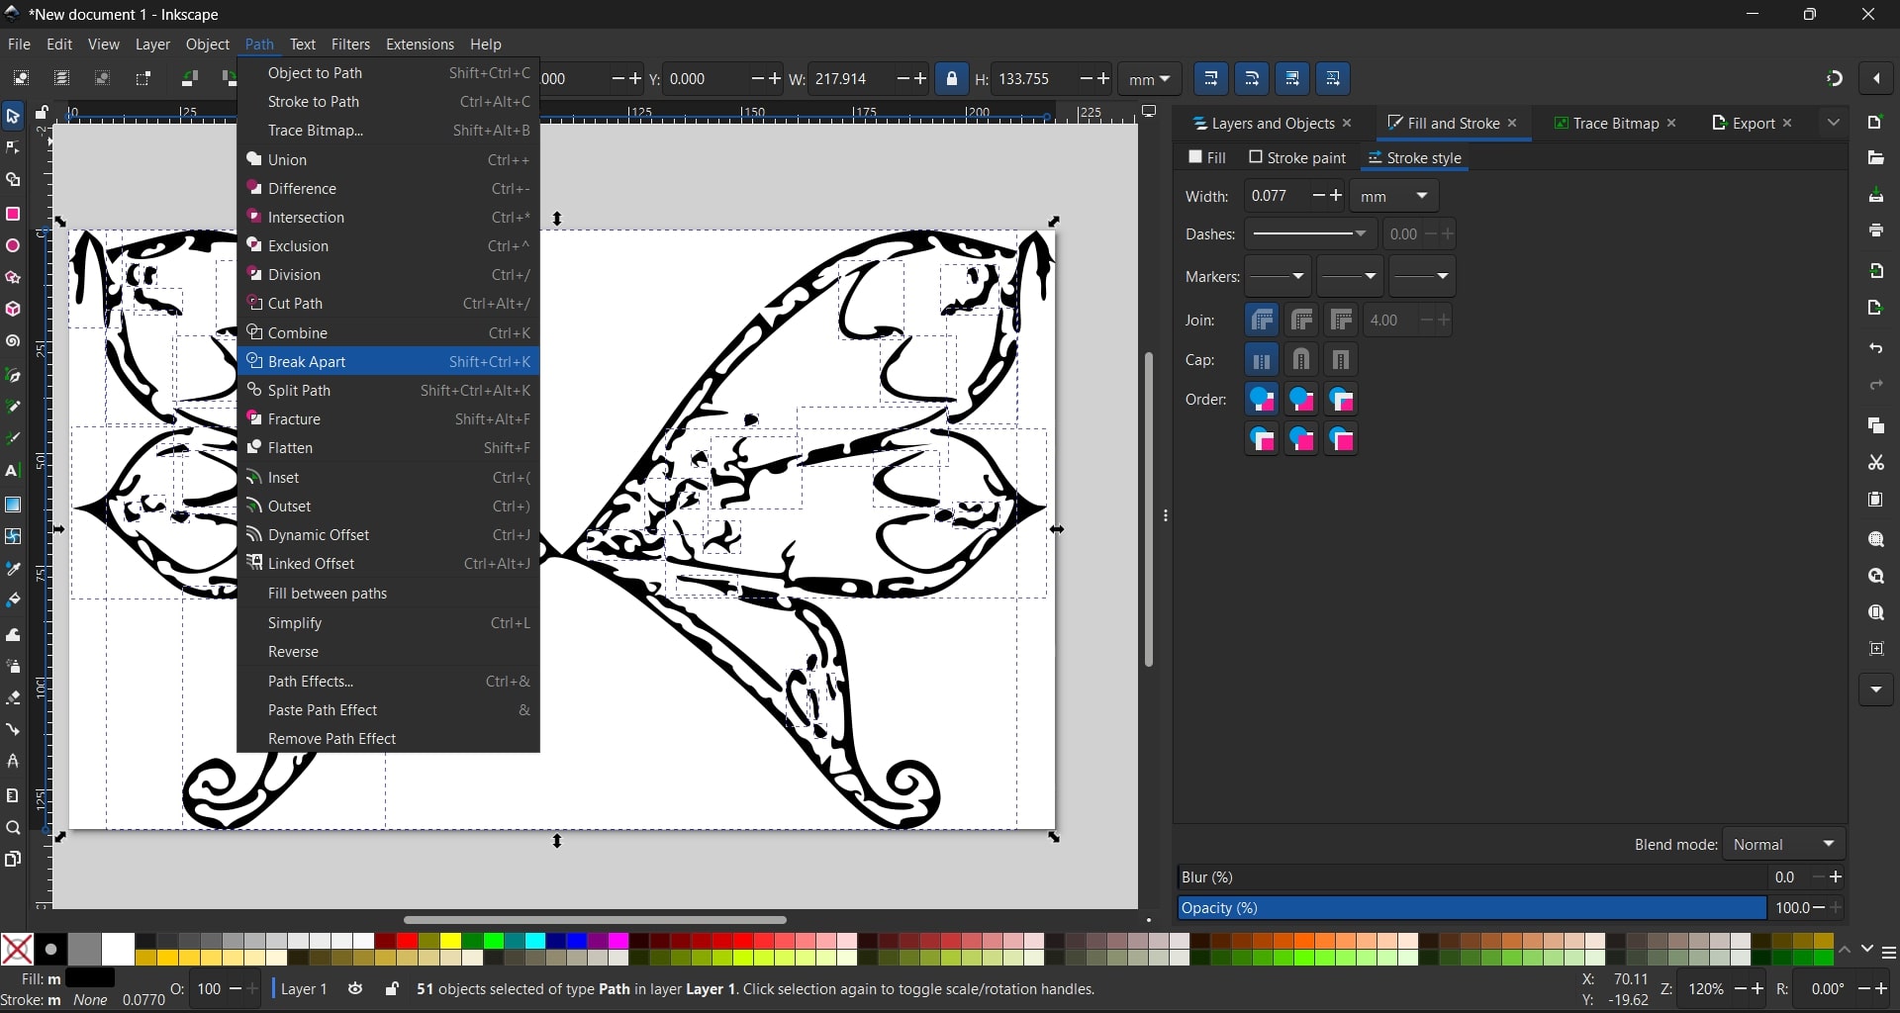Pick the Rectangle tool
Image resolution: width=1900 pixels, height=1013 pixels.
[x=13, y=214]
